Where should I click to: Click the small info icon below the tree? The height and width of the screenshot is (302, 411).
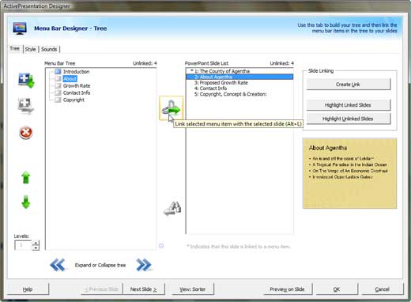(x=161, y=246)
